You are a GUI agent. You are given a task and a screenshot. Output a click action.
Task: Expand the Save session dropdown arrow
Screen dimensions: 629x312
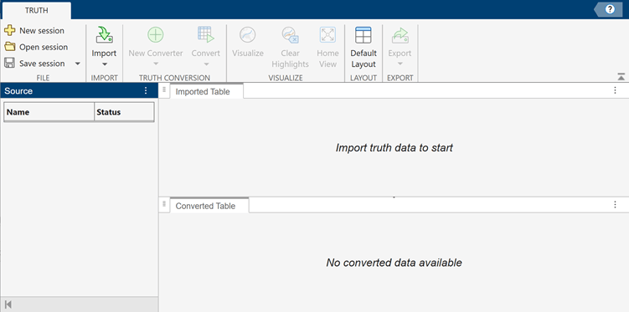click(78, 64)
